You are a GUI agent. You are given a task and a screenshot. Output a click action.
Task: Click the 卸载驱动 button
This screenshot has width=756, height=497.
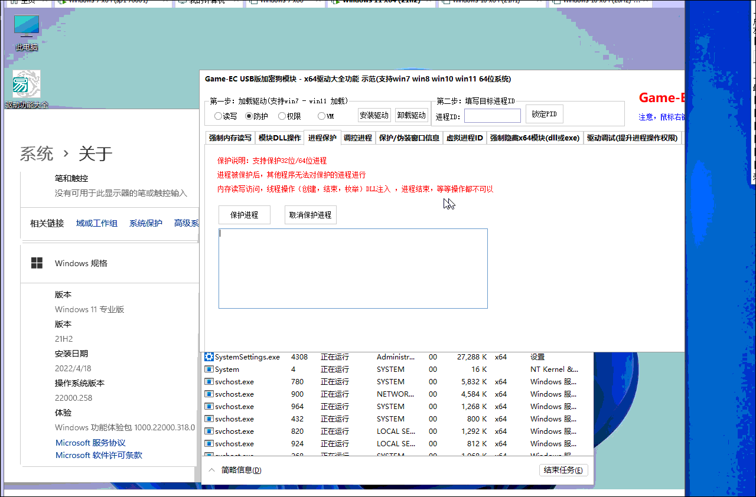pyautogui.click(x=411, y=115)
